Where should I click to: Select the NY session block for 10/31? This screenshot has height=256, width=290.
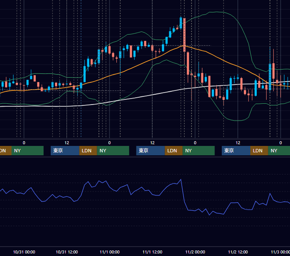tap(113, 151)
